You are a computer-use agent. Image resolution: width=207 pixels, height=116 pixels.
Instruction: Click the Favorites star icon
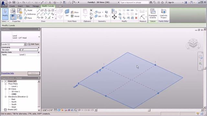point(162,2)
